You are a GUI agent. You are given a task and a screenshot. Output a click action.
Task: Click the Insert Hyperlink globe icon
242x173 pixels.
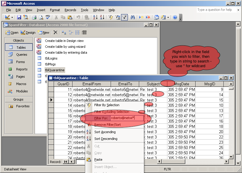(87, 17)
